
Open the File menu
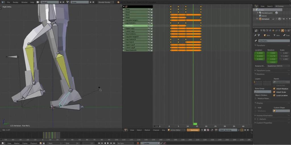click(9, 2)
